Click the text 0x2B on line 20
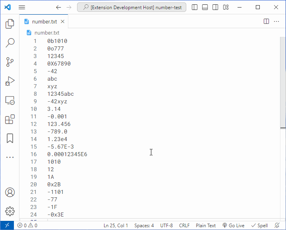 54,184
